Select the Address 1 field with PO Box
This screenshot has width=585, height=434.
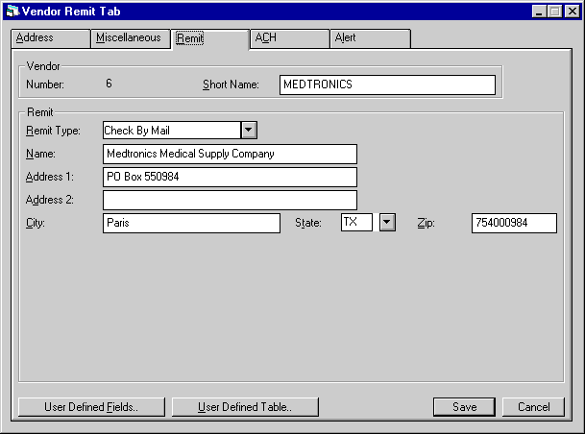230,177
